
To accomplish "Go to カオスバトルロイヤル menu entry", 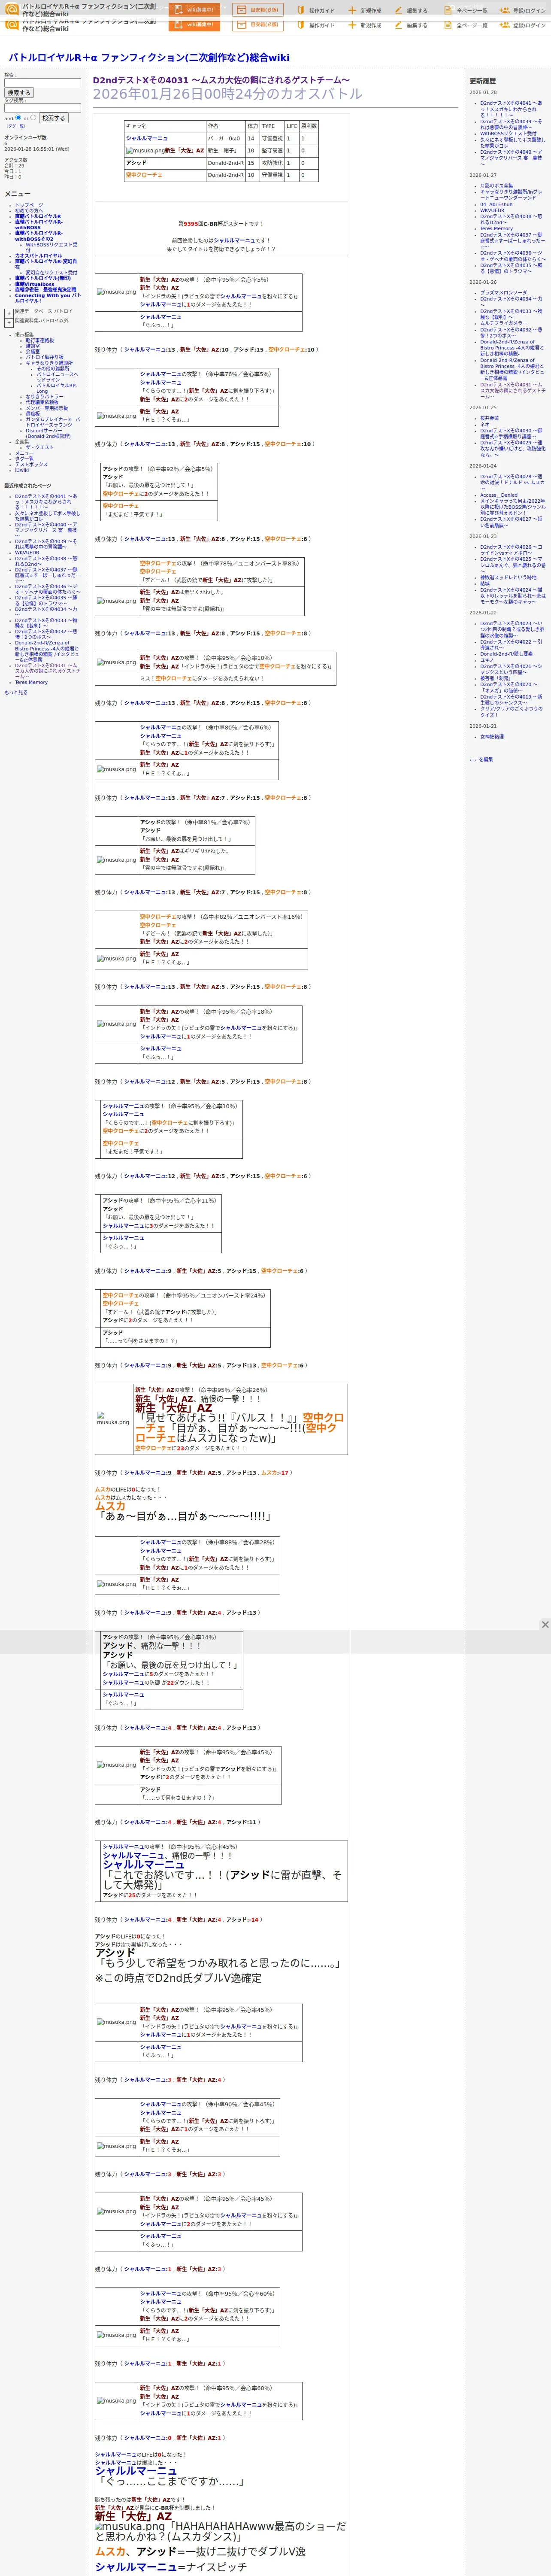I will [x=38, y=255].
